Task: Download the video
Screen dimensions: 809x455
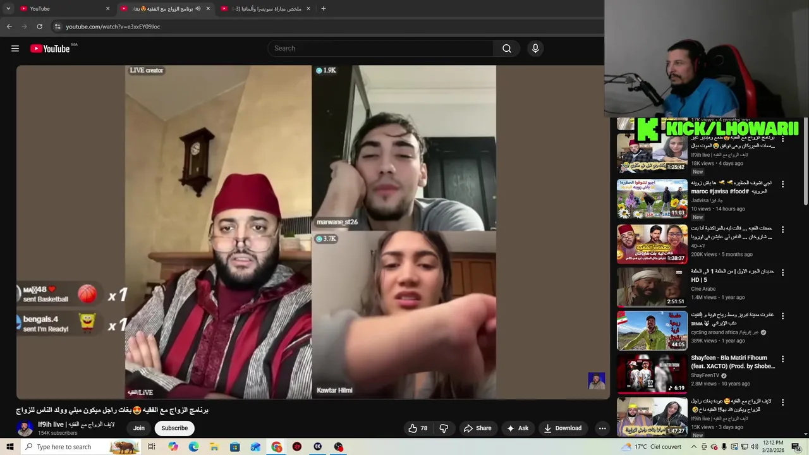Action: coord(563,428)
